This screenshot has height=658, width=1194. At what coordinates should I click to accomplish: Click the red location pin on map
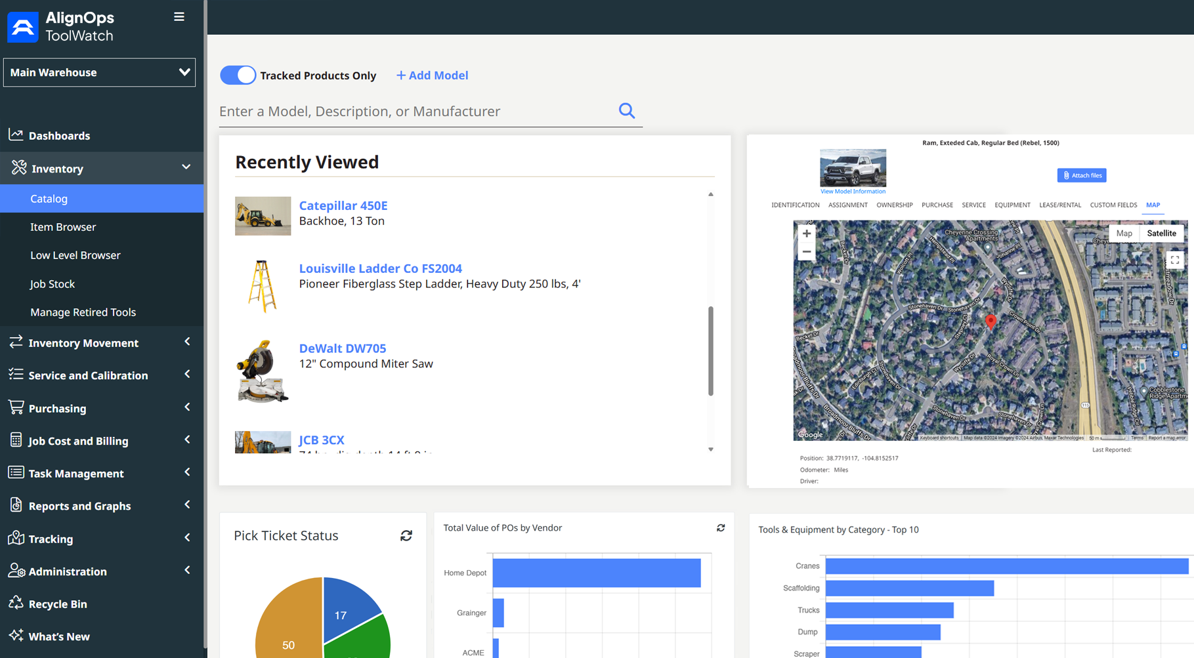(x=991, y=321)
